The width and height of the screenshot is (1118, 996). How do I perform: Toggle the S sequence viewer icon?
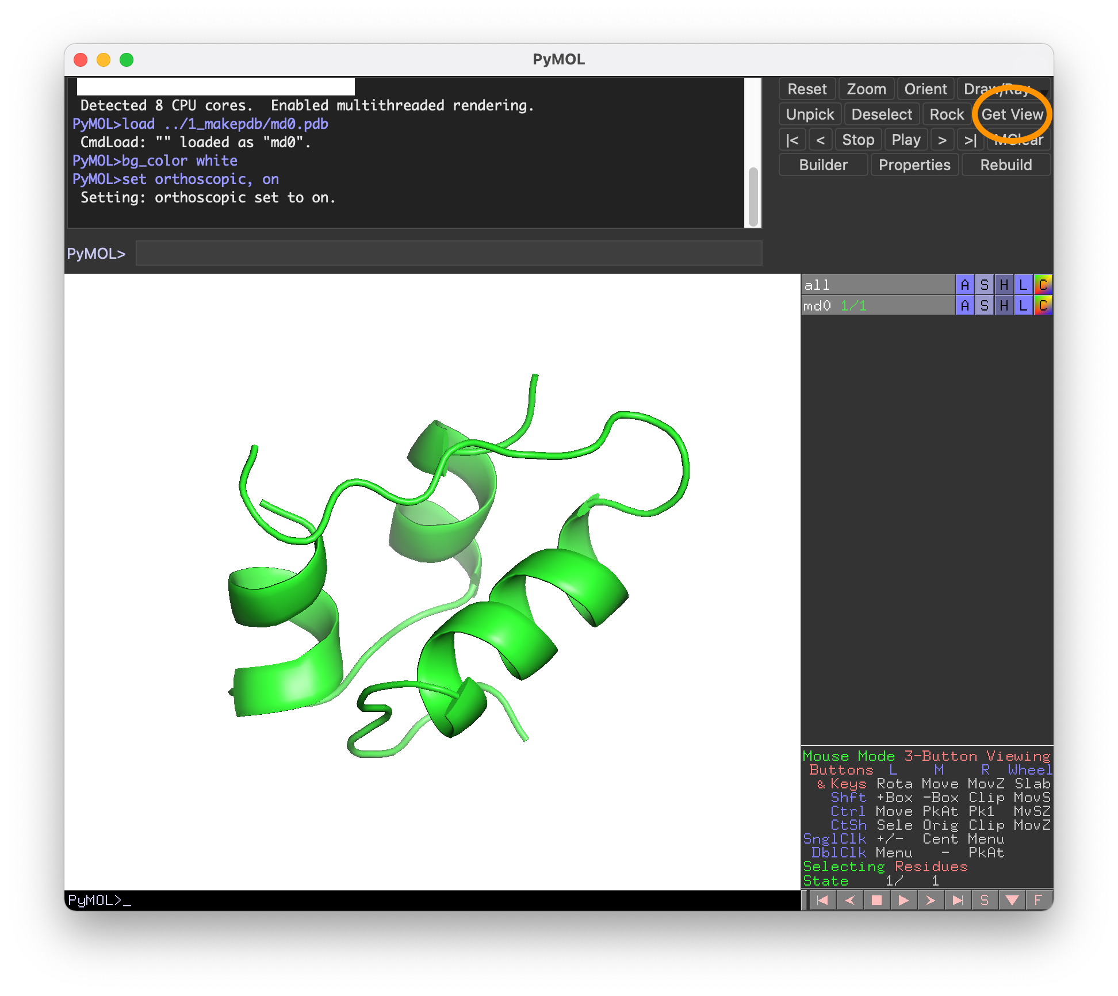point(985,900)
